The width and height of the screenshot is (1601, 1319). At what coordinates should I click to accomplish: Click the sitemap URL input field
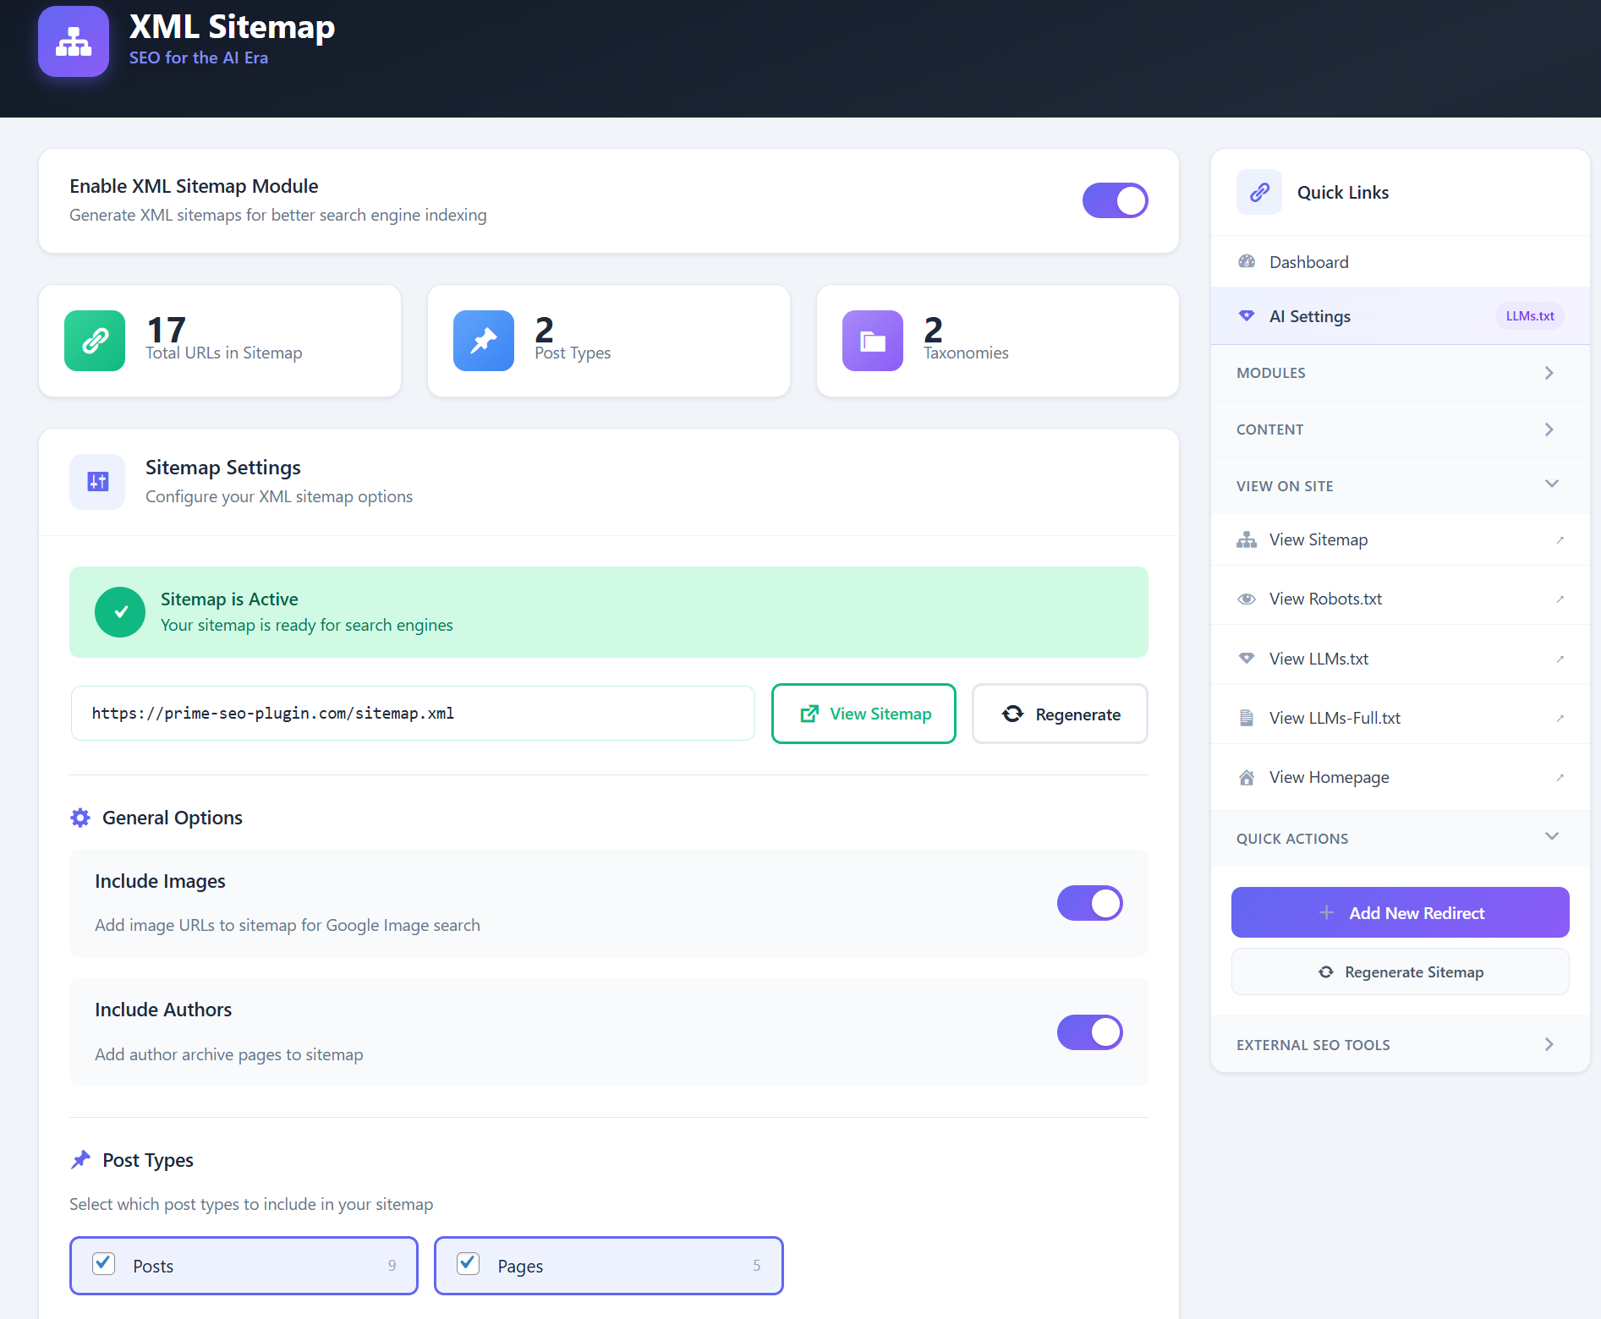pos(413,714)
